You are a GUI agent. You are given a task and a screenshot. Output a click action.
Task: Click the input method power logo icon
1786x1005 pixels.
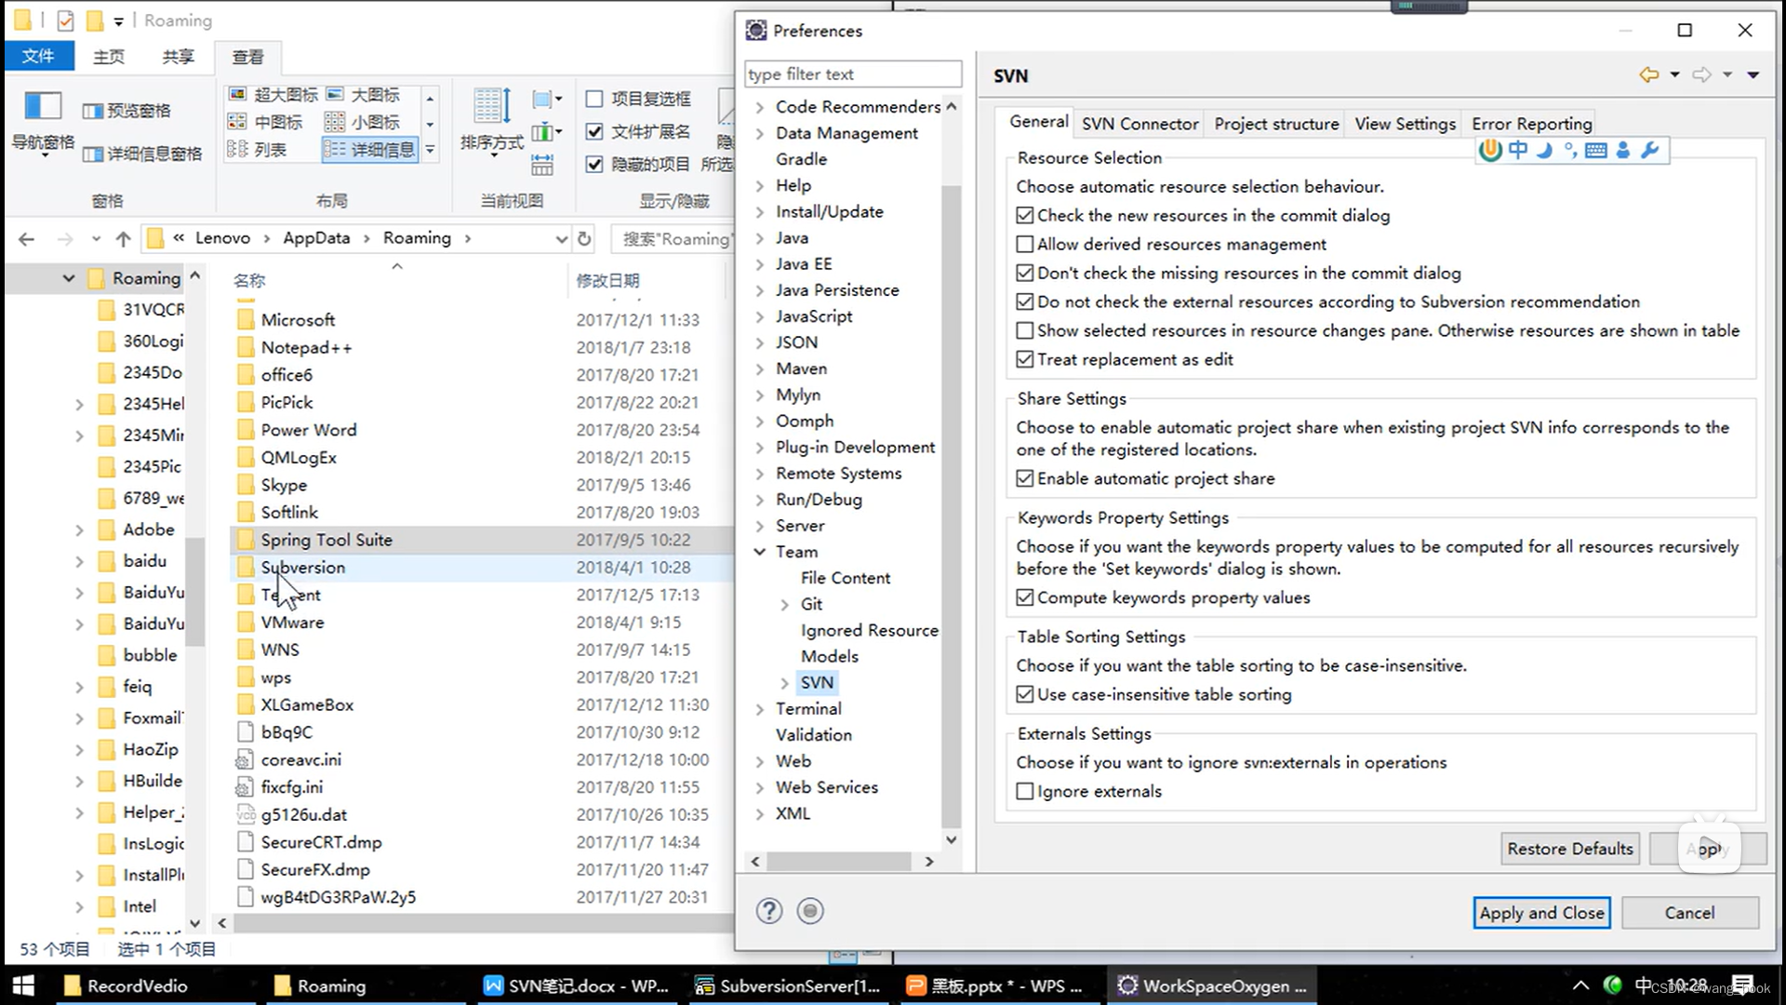1490,150
